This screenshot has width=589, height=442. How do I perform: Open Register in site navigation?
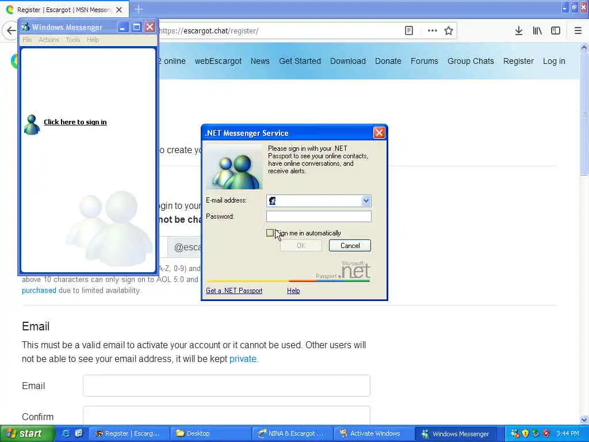[x=518, y=61]
